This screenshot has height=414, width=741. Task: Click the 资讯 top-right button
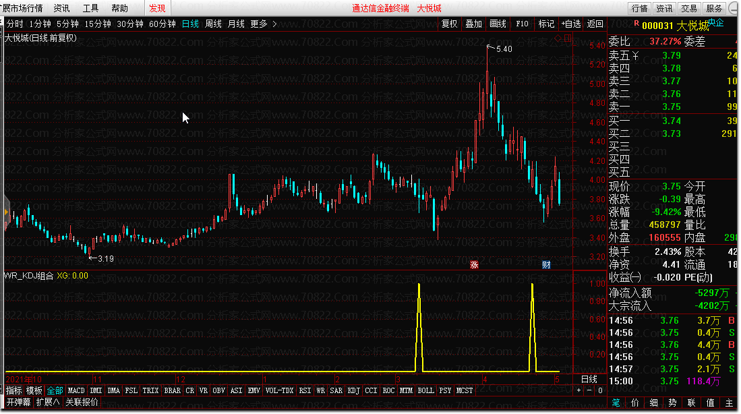click(664, 9)
